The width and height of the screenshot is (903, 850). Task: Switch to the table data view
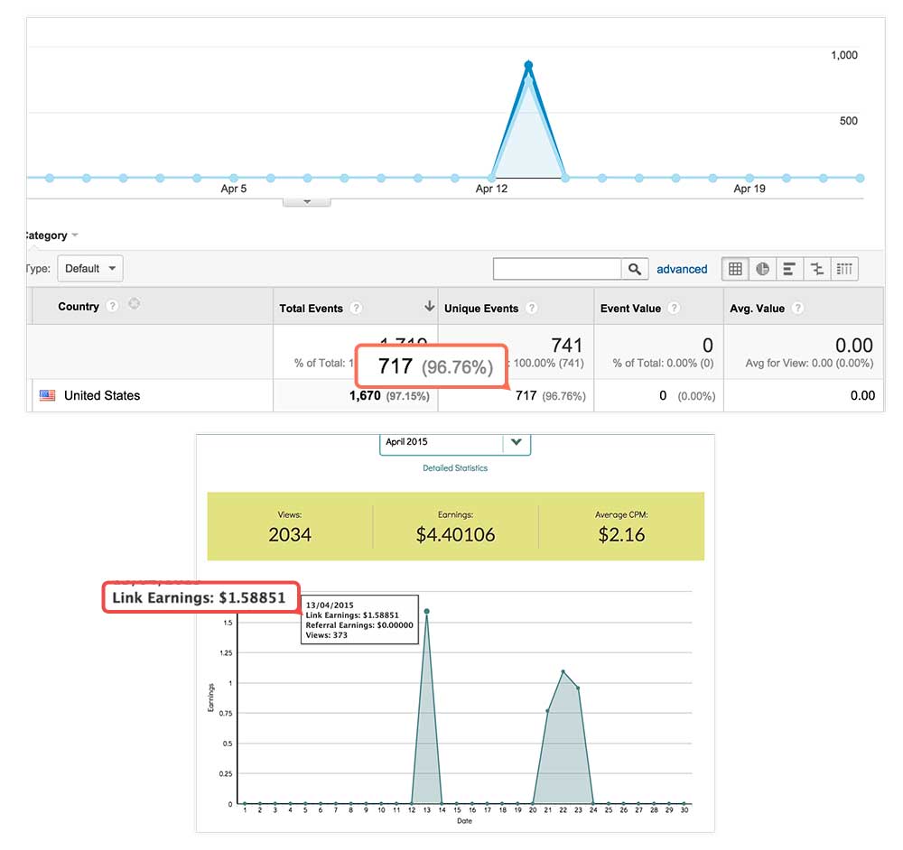pos(734,268)
